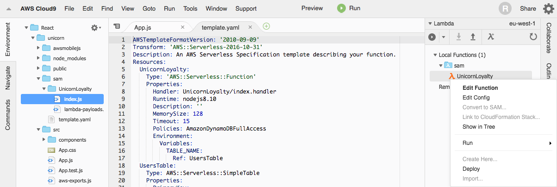557x187 pixels.
Task: Open the Window menu
Action: click(216, 8)
